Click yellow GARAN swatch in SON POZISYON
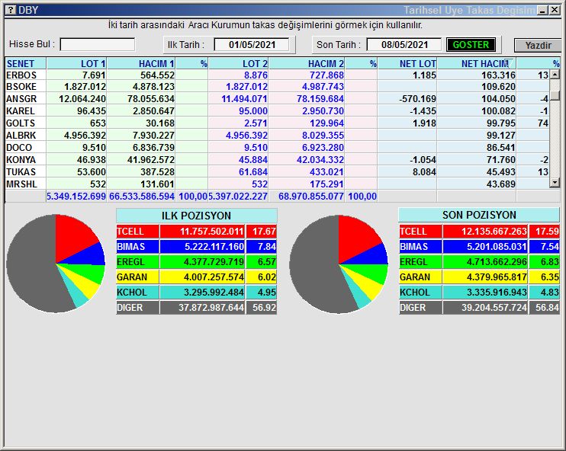The width and height of the screenshot is (566, 451). pos(420,277)
